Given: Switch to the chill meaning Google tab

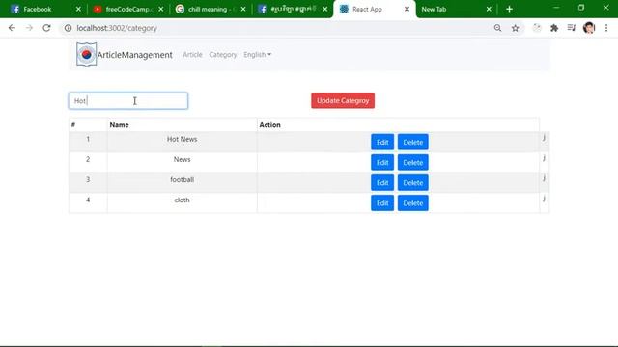Looking at the screenshot, I should (x=210, y=9).
